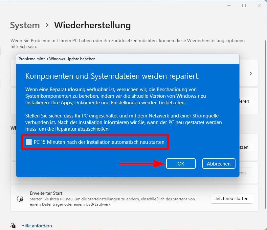Navigate back using the System breadcrumb
This screenshot has height=230, width=267.
coord(25,25)
